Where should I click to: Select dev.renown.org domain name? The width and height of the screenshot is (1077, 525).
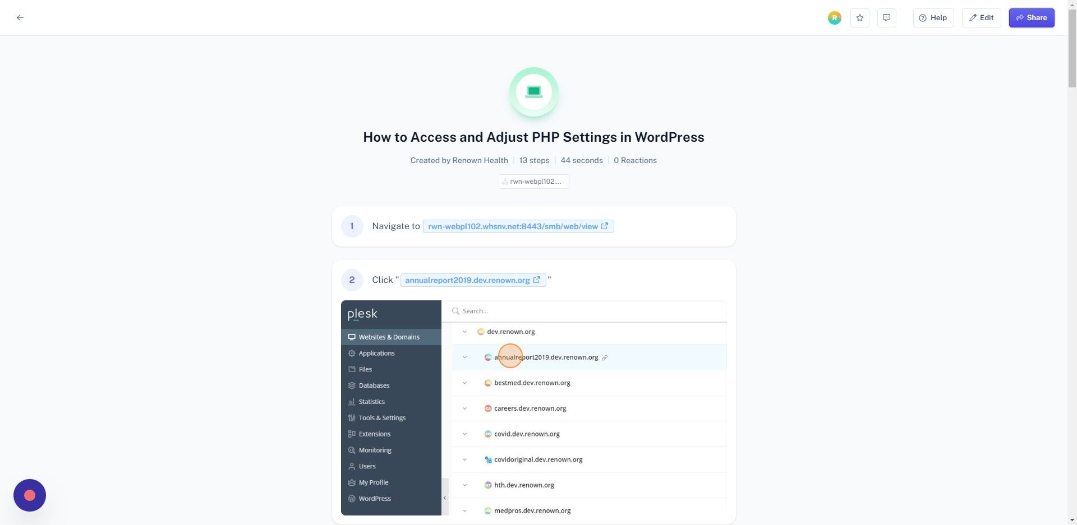click(x=510, y=332)
